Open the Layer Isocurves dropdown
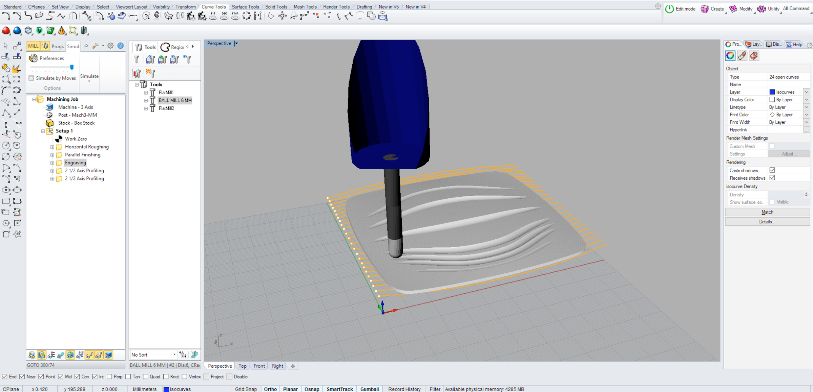Viewport: 813px width, 392px height. tap(806, 92)
